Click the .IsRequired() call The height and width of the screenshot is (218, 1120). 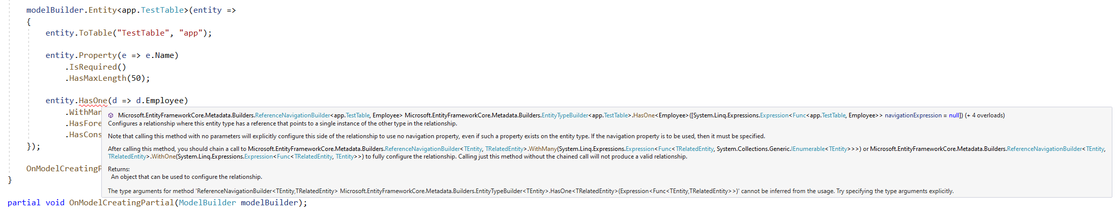tap(96, 67)
